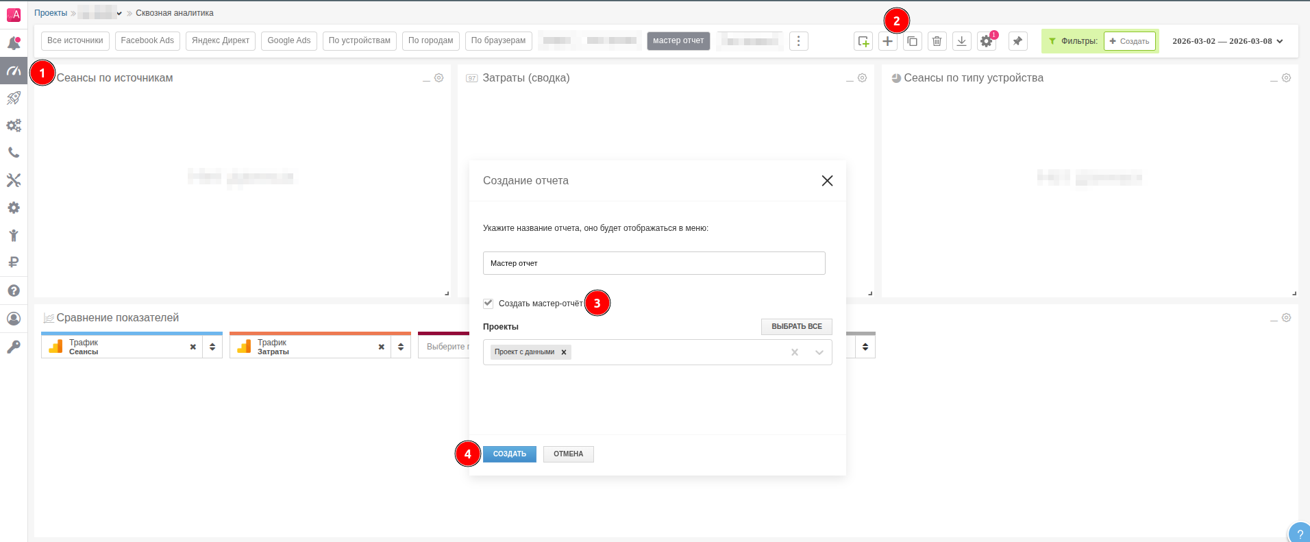Expand the Проекты dropdown chevron
Viewport: 1310px width, 542px height.
[x=819, y=352]
